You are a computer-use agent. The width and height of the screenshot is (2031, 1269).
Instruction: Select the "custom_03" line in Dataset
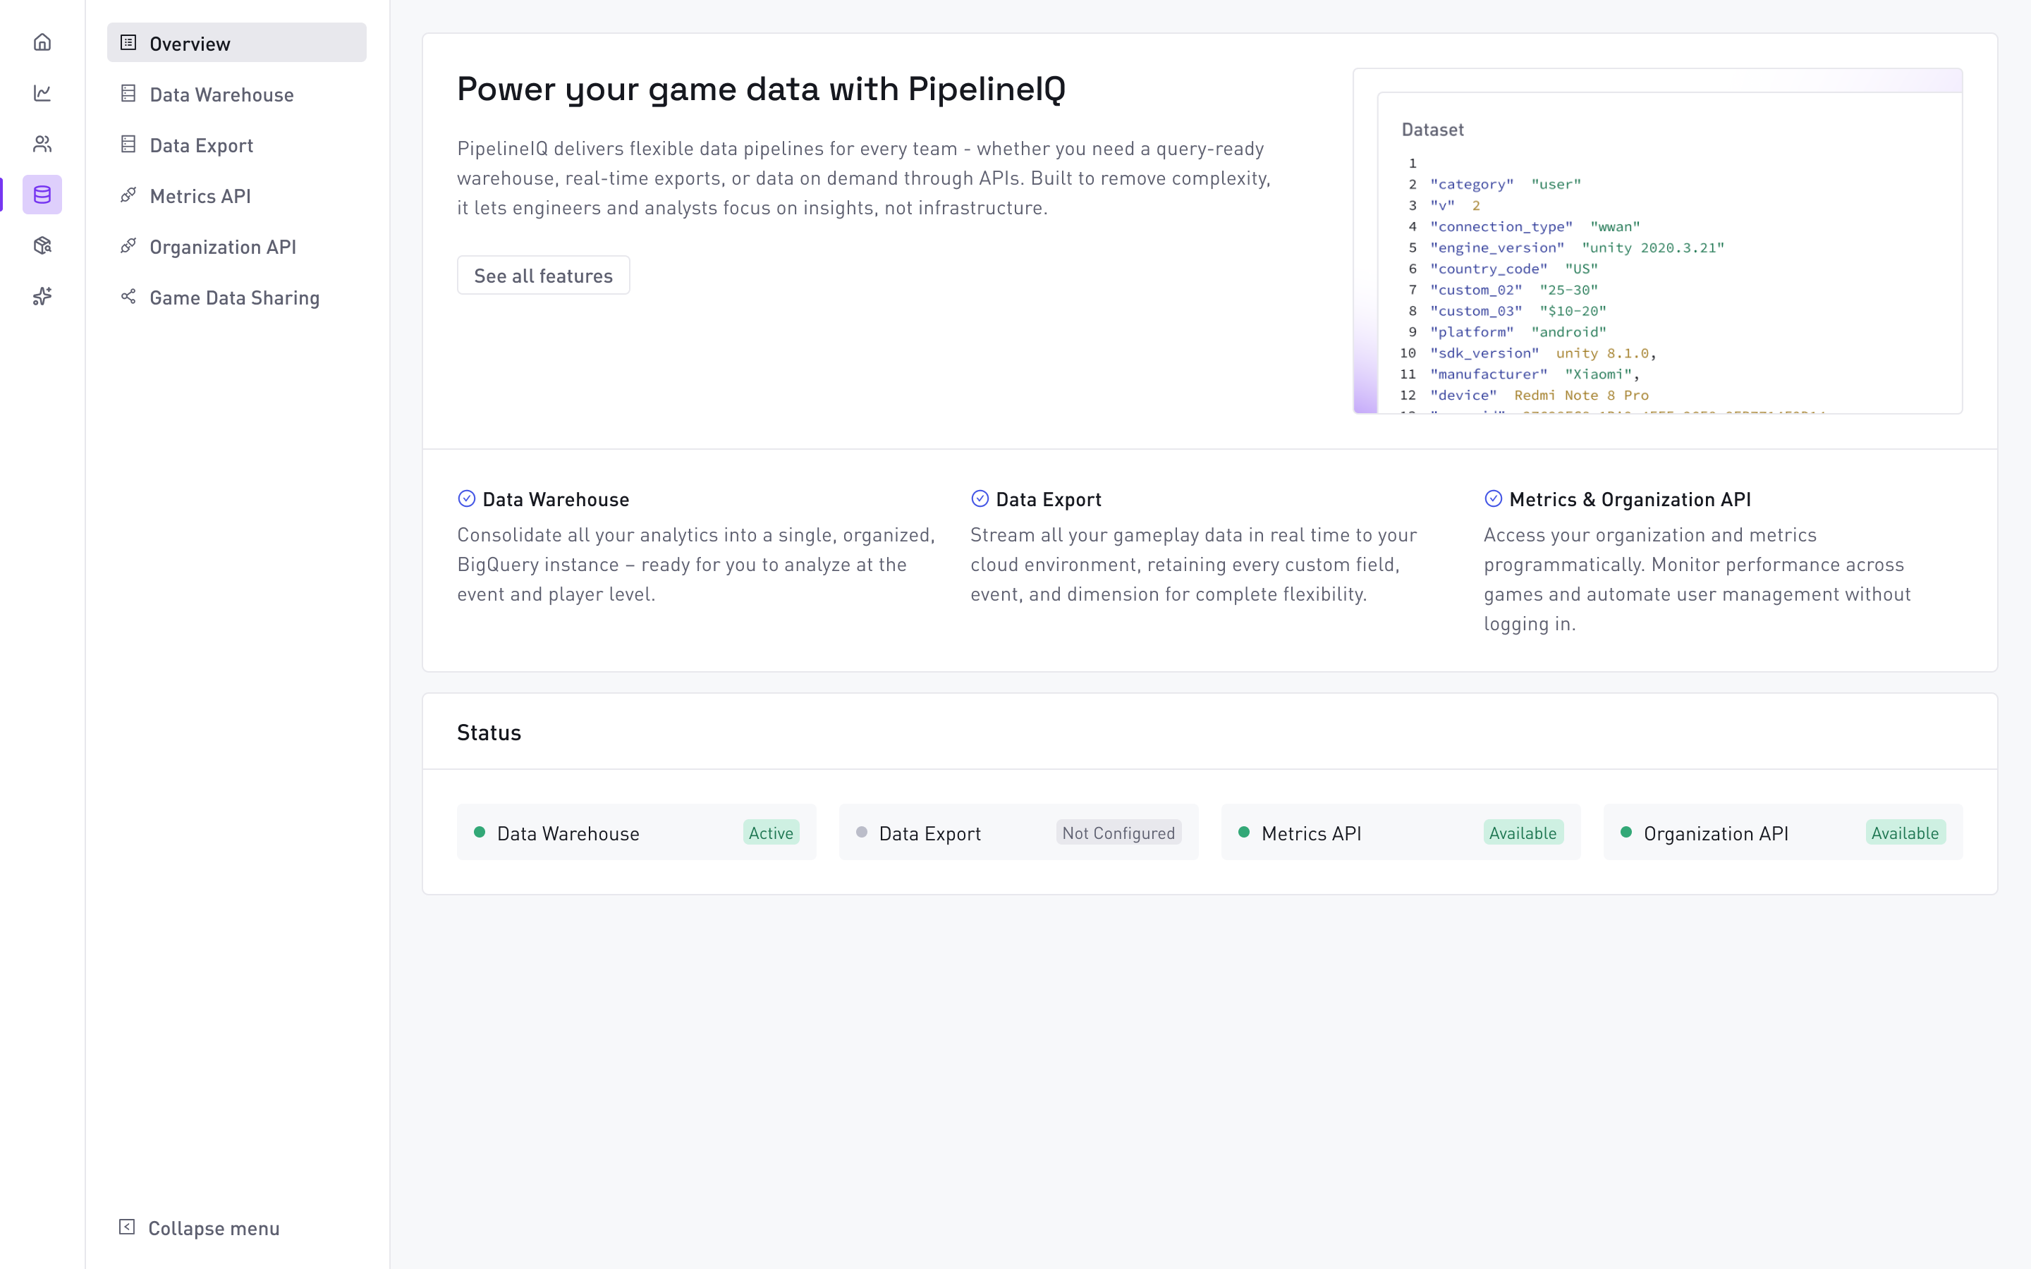(x=1518, y=312)
